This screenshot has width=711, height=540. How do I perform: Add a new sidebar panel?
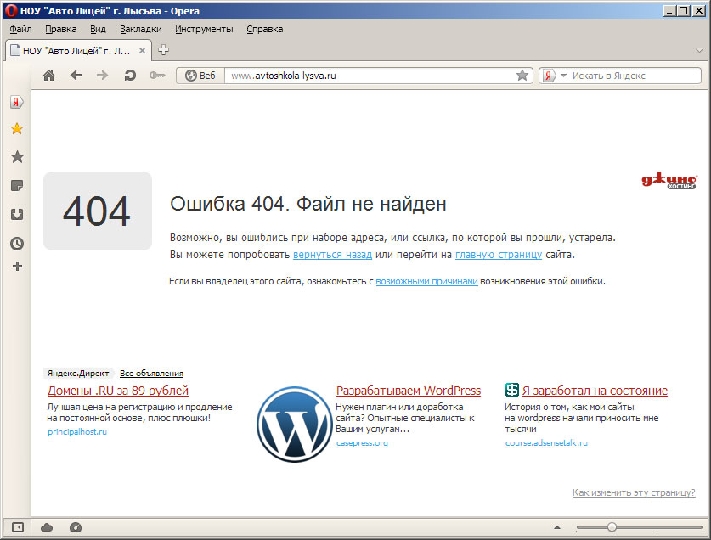[x=17, y=266]
